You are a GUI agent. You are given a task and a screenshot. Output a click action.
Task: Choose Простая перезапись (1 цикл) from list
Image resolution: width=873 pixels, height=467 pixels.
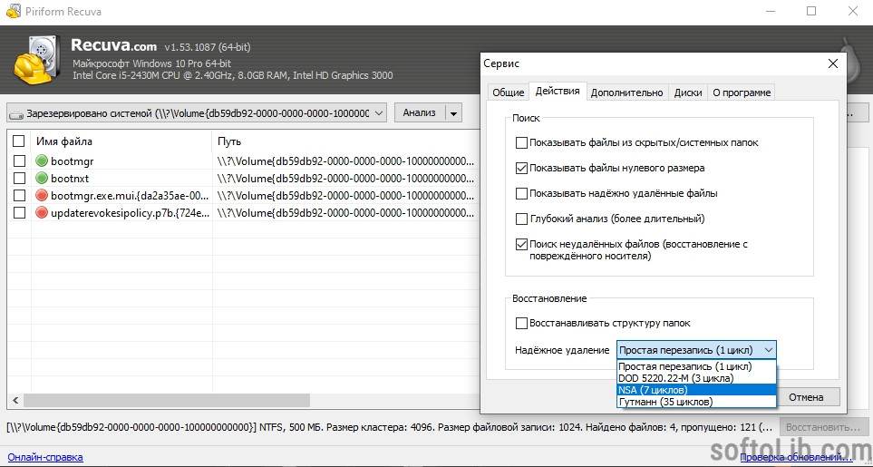coord(696,367)
